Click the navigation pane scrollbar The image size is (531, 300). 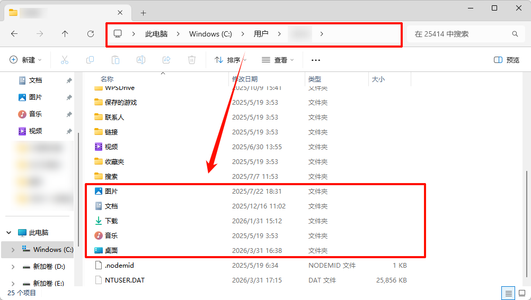78,189
